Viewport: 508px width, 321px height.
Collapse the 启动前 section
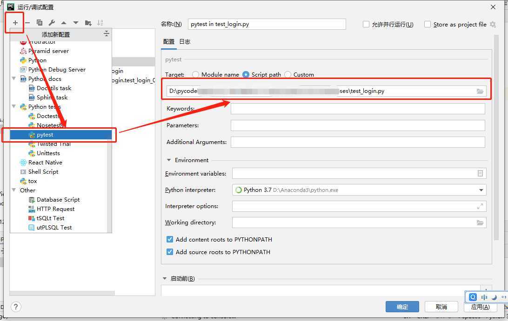click(165, 279)
